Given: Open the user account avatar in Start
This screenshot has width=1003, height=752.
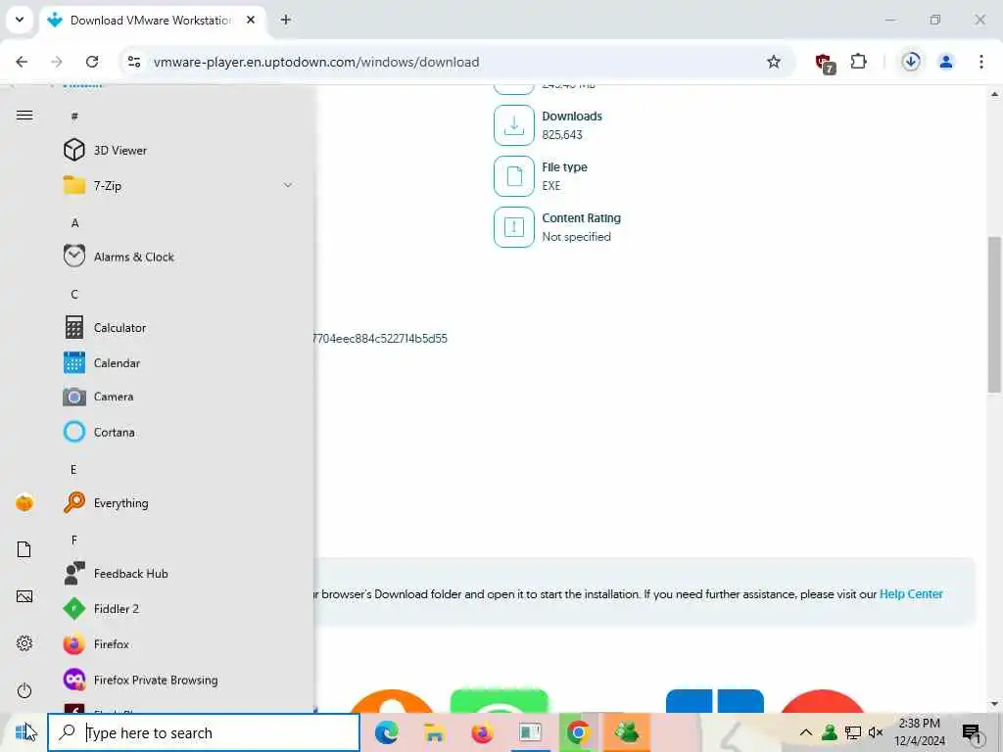Looking at the screenshot, I should (24, 502).
